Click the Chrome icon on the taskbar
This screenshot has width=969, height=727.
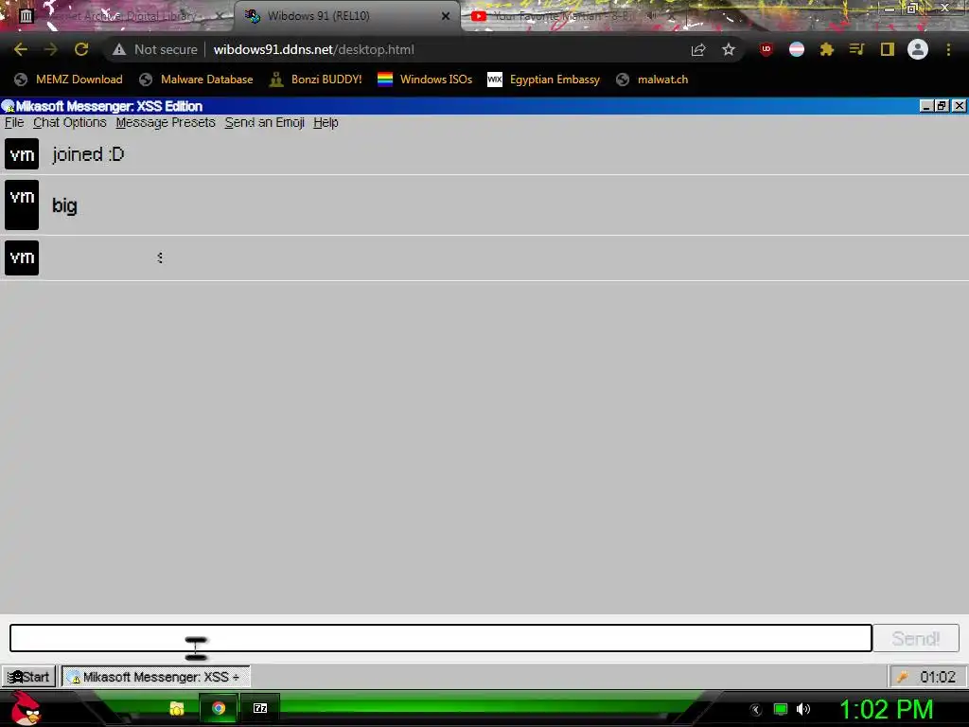pyautogui.click(x=219, y=708)
